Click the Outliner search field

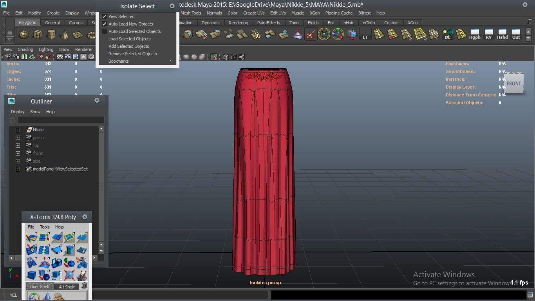pos(61,120)
